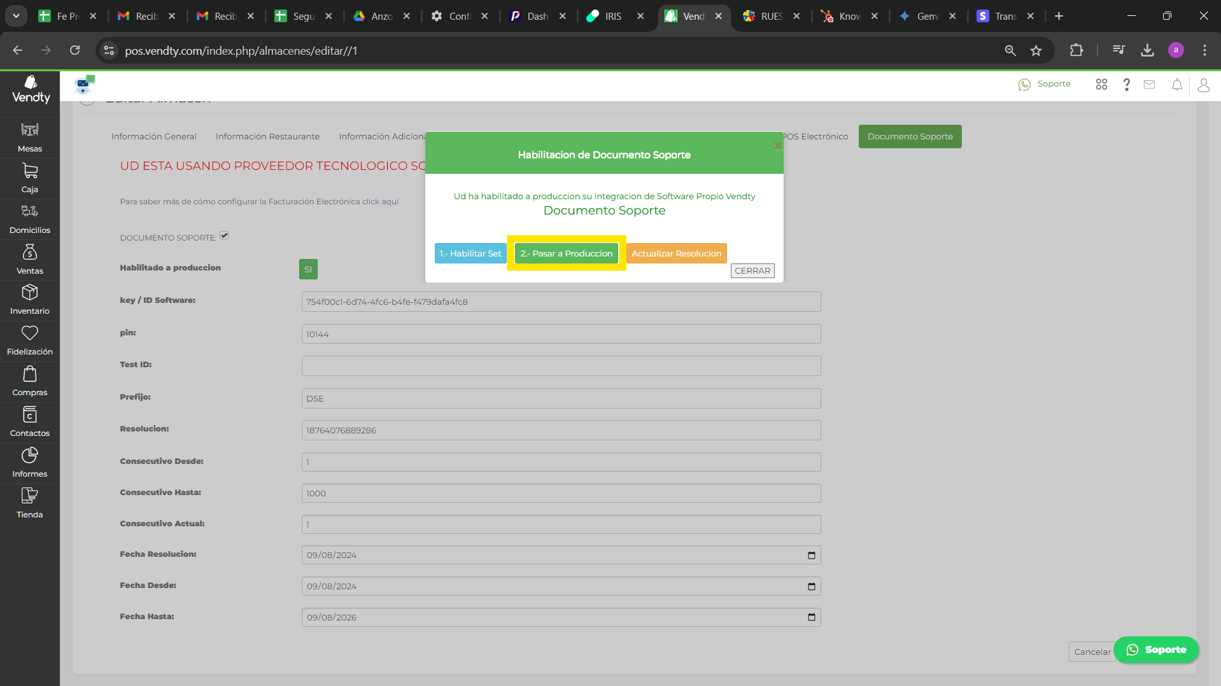
Task: Open the green Soporte WhatsApp chat button
Action: 1156,650
